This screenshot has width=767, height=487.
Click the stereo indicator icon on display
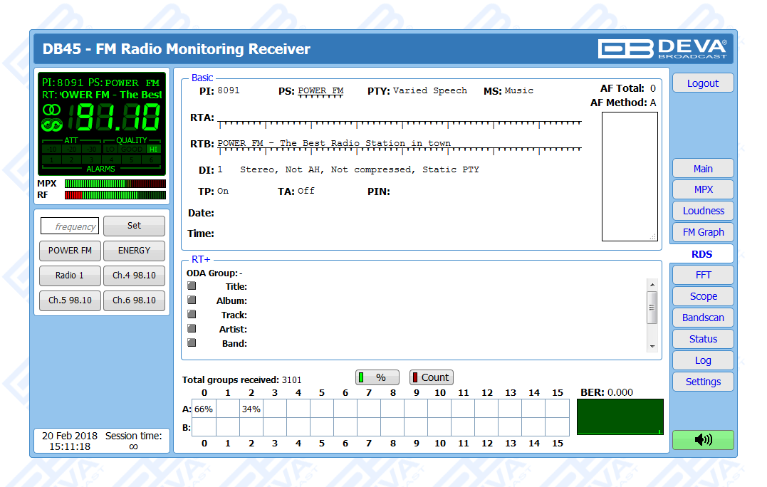51,110
